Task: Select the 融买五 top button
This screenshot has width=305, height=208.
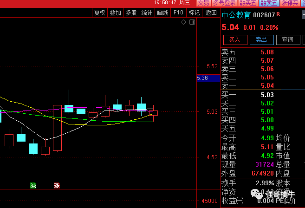Action: [248, 3]
